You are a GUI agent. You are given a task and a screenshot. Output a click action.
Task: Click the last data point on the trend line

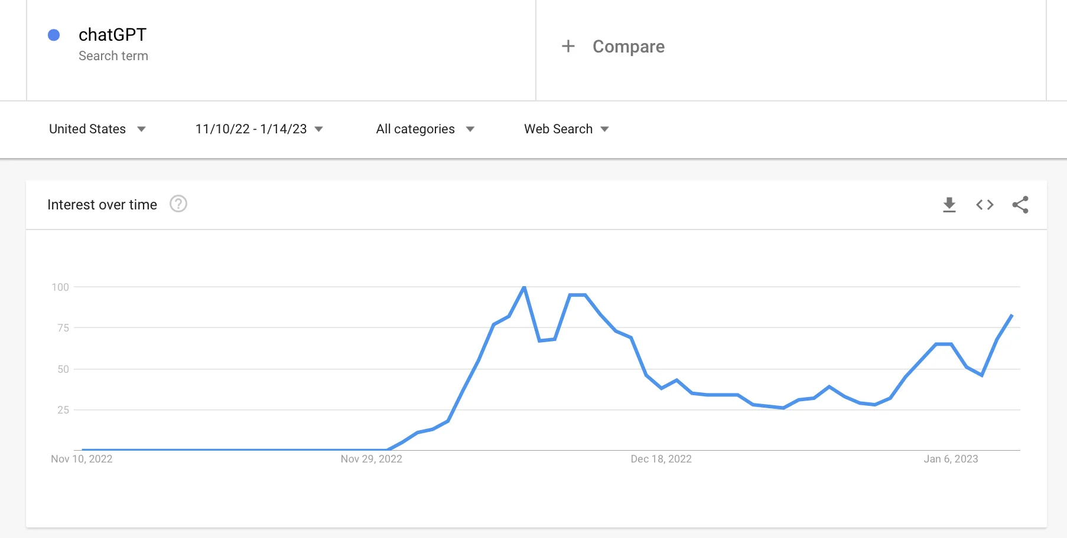pyautogui.click(x=1012, y=316)
